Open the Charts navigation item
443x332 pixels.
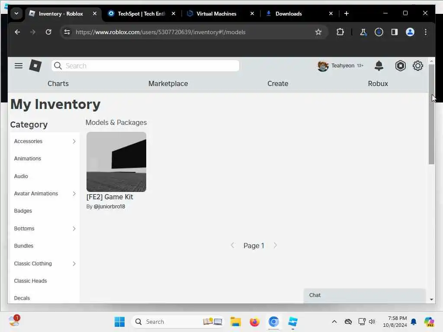(x=58, y=83)
